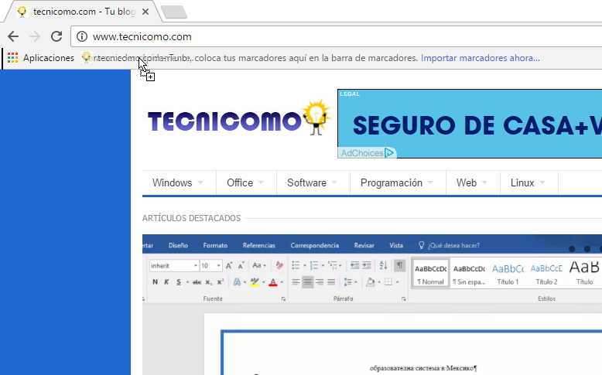The width and height of the screenshot is (602, 375).
Task: Switch to the Referencias ribbon tab
Action: pyautogui.click(x=259, y=246)
